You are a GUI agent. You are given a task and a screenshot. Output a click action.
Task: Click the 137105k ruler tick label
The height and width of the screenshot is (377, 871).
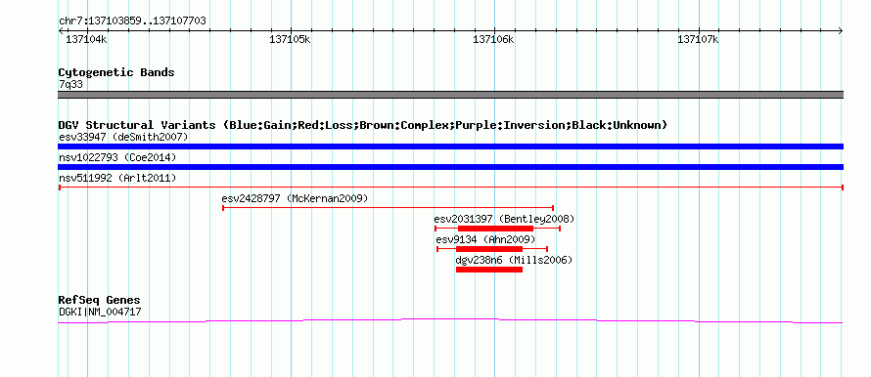[290, 39]
